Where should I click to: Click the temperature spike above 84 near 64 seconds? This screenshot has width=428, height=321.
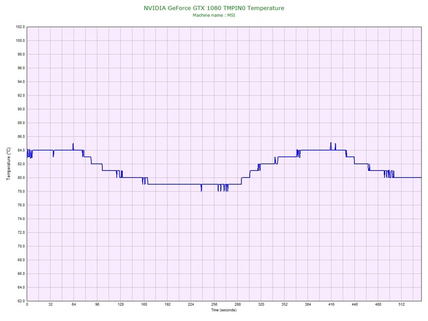click(73, 145)
